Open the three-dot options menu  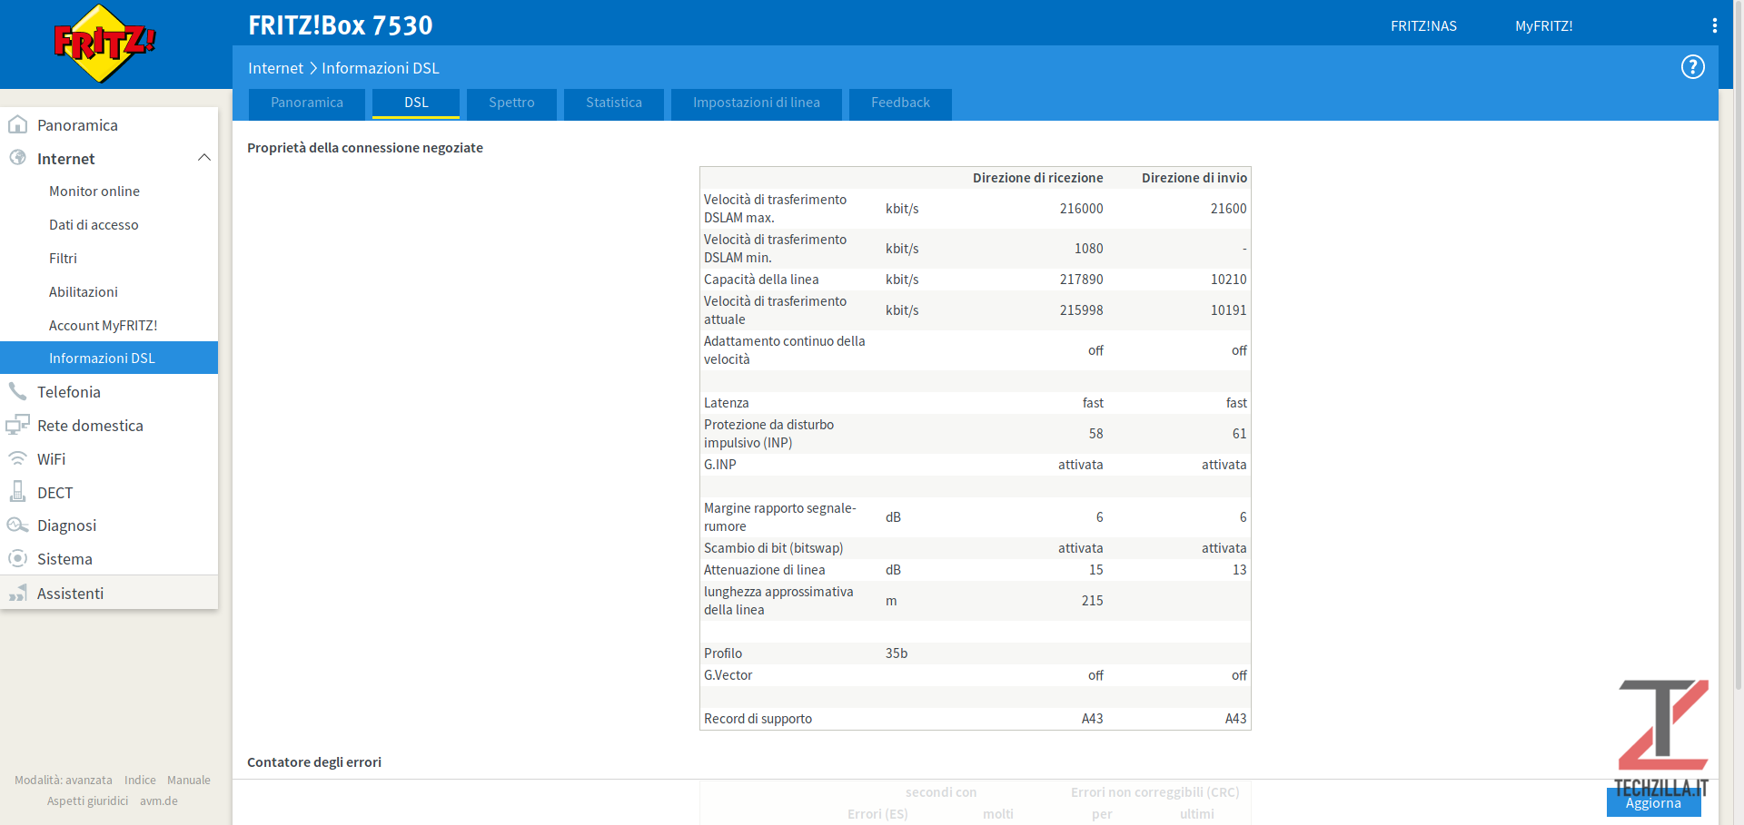pyautogui.click(x=1714, y=25)
